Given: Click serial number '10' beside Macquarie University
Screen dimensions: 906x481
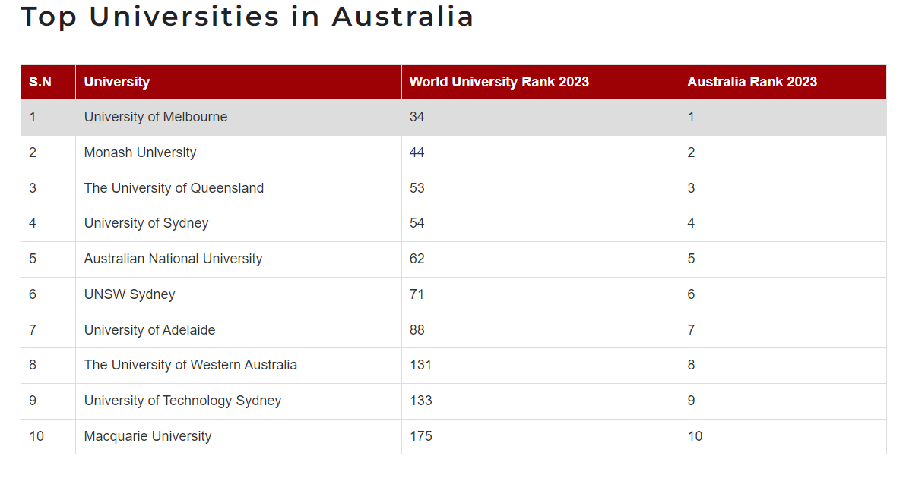Looking at the screenshot, I should (36, 436).
